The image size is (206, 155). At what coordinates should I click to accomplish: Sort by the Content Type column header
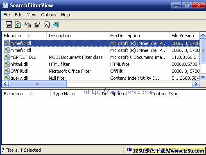(173, 94)
